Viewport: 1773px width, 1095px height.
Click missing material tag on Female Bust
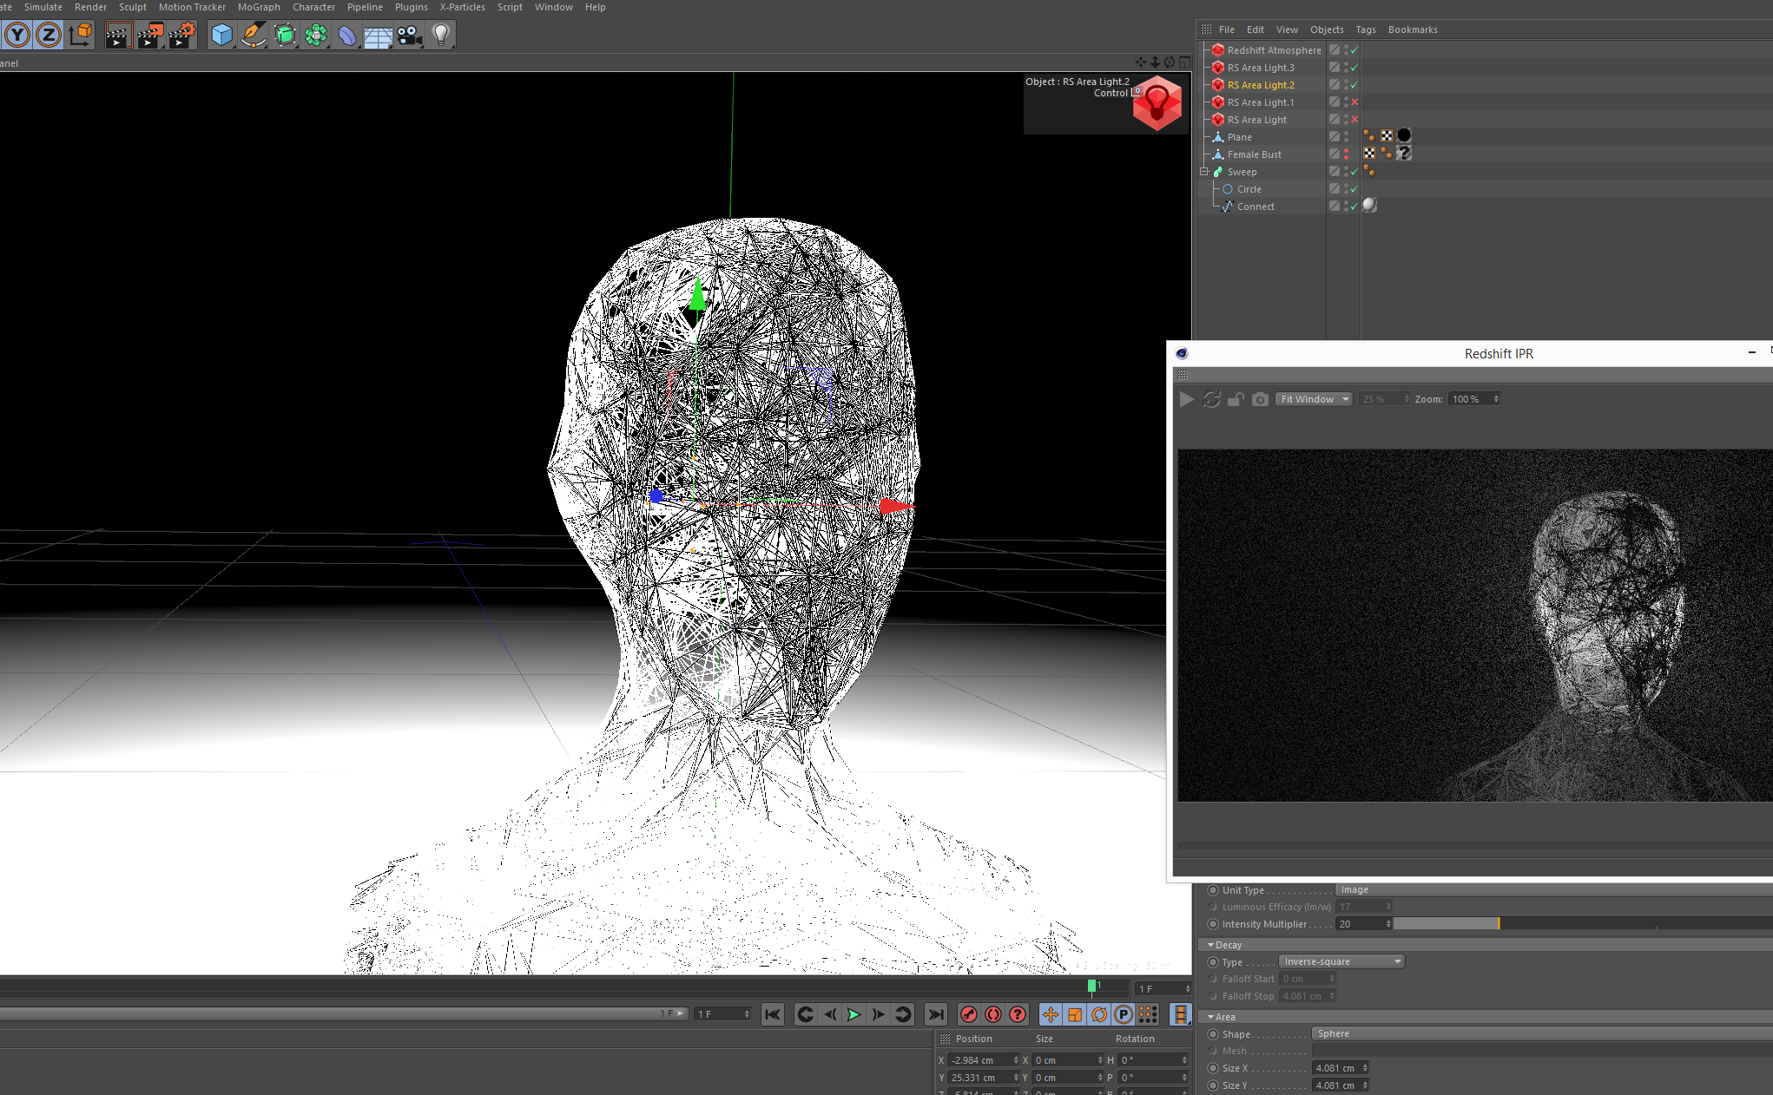[1404, 154]
